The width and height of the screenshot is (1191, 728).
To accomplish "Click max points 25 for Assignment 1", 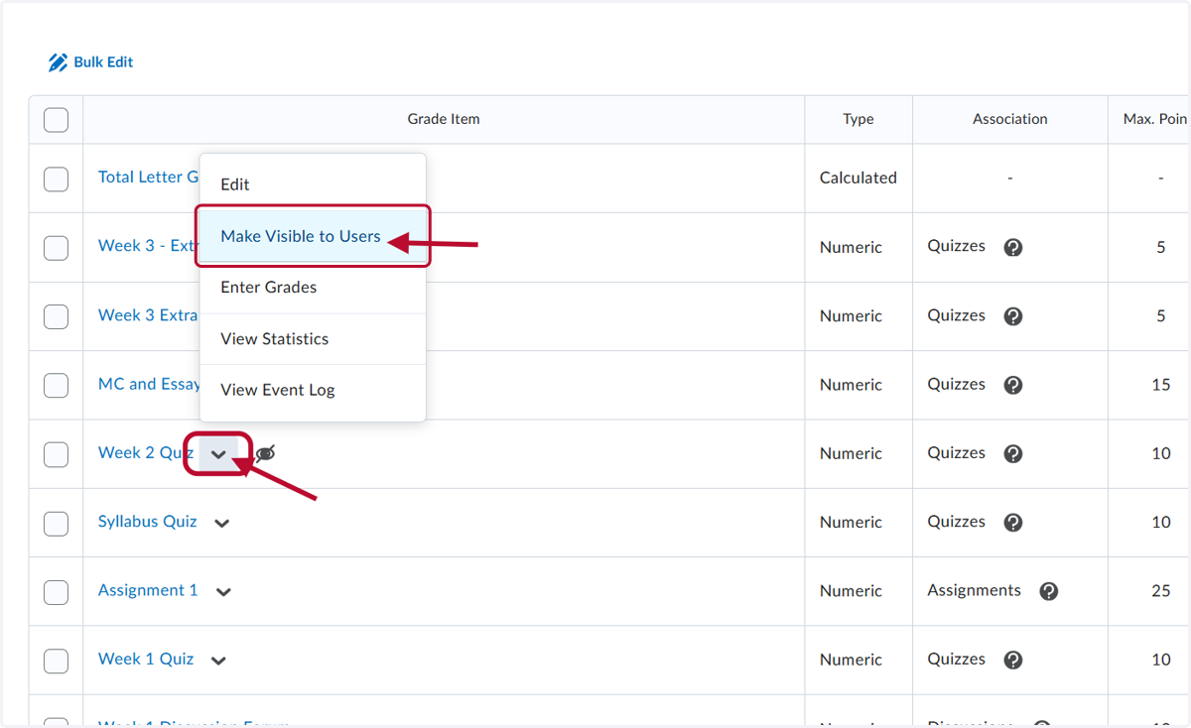I will pyautogui.click(x=1161, y=591).
